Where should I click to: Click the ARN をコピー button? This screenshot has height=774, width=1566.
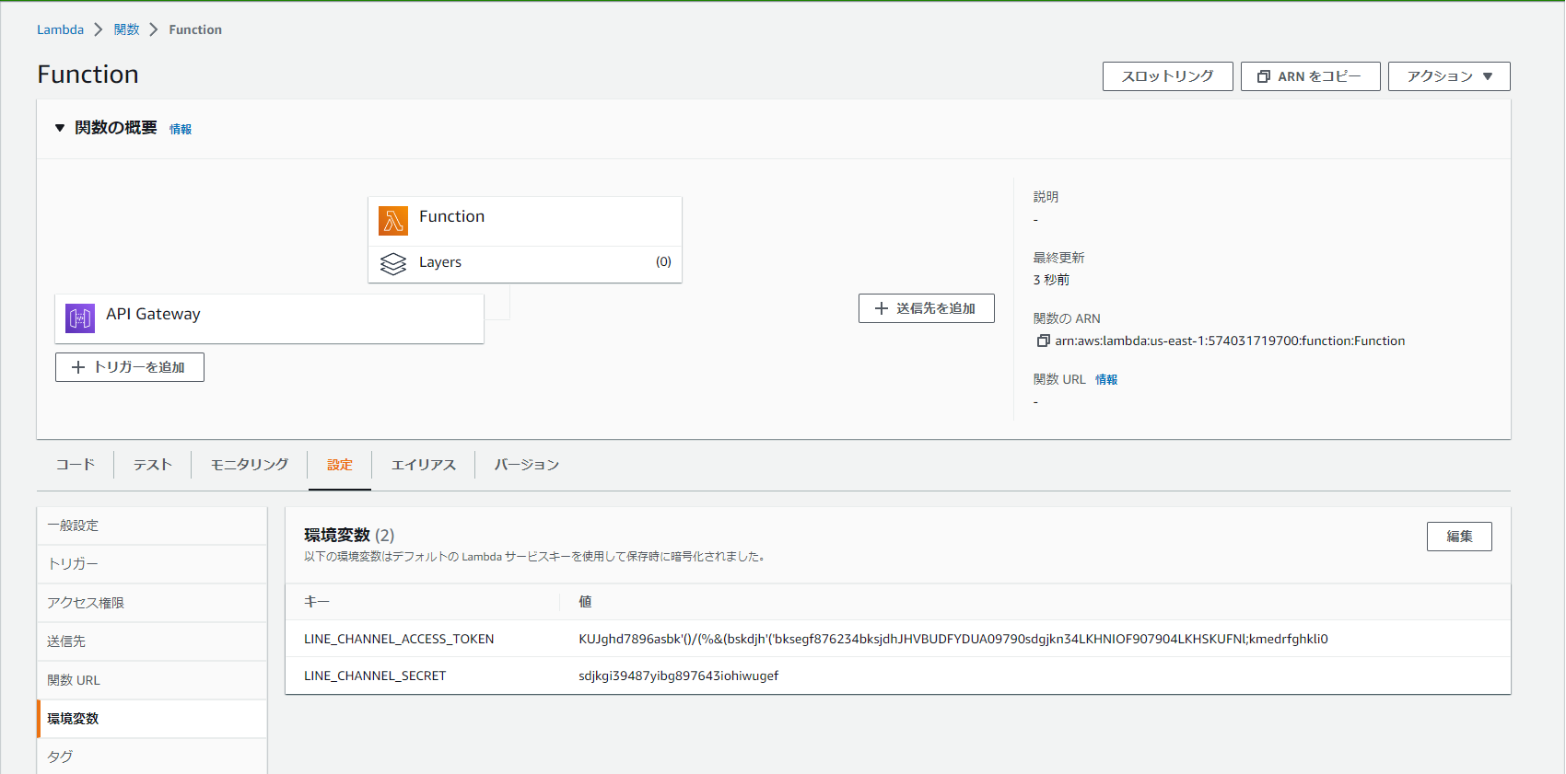[1310, 76]
